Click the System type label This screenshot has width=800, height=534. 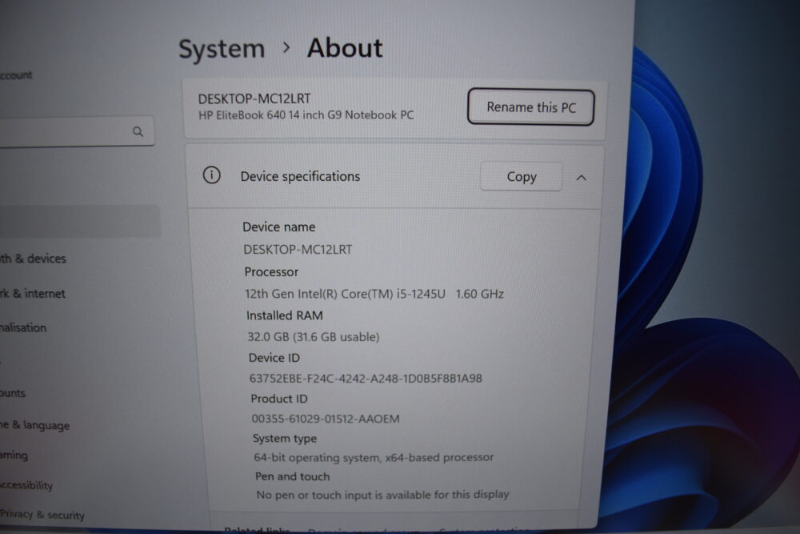[284, 438]
